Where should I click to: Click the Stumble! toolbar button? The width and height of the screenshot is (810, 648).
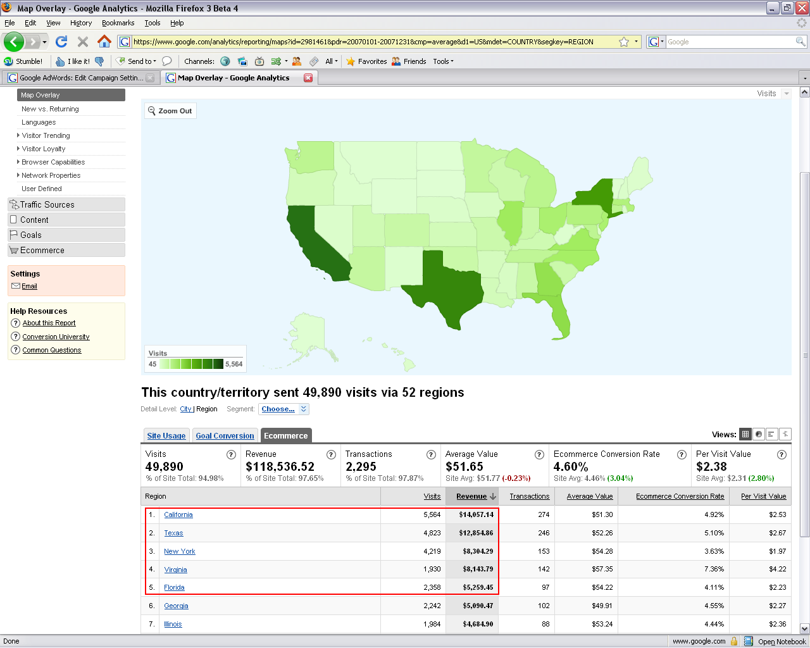[23, 61]
